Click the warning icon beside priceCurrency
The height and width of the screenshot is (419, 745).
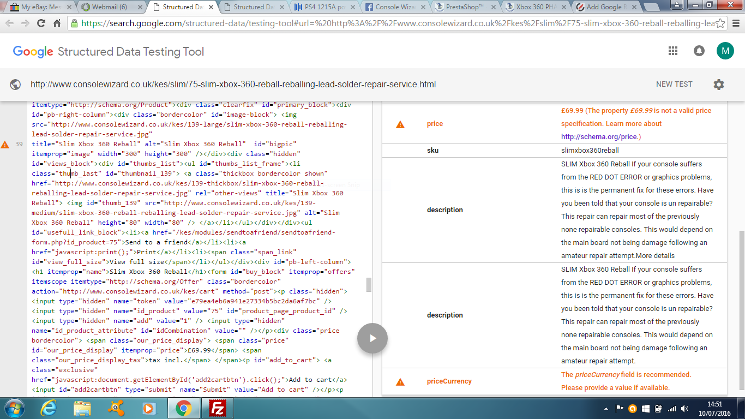point(400,382)
